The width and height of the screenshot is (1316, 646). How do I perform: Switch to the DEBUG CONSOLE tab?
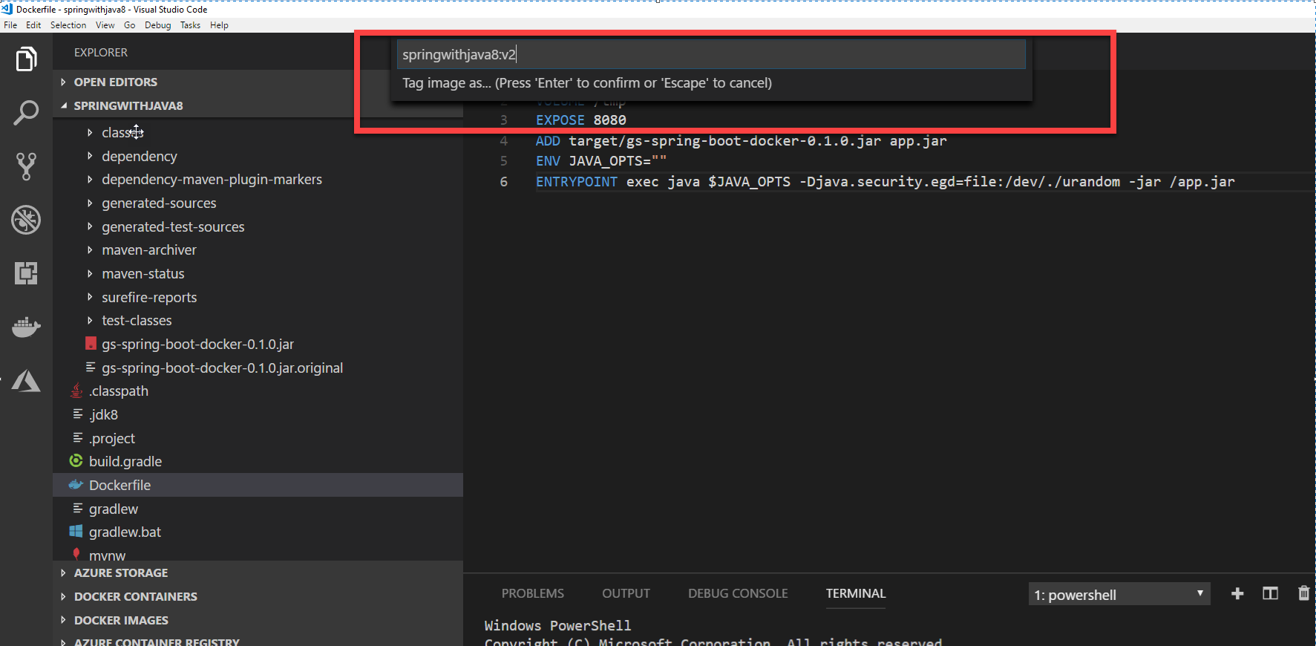(738, 593)
